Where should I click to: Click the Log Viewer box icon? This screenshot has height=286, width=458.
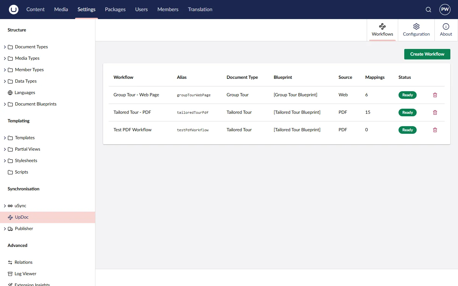coord(10,274)
